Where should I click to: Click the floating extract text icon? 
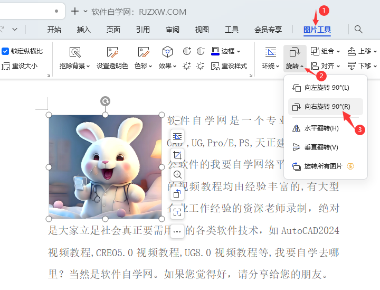click(x=177, y=212)
